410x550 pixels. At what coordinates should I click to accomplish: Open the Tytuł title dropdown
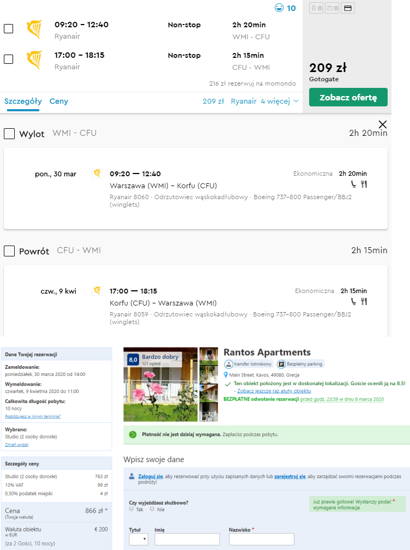click(138, 539)
